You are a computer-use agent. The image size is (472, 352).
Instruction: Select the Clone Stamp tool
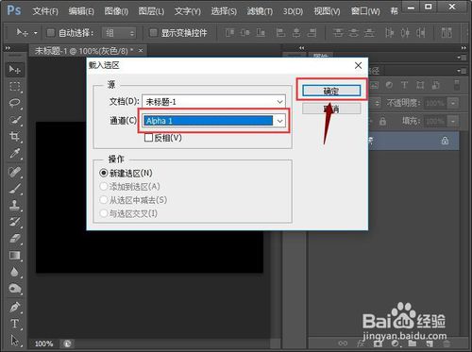14,206
